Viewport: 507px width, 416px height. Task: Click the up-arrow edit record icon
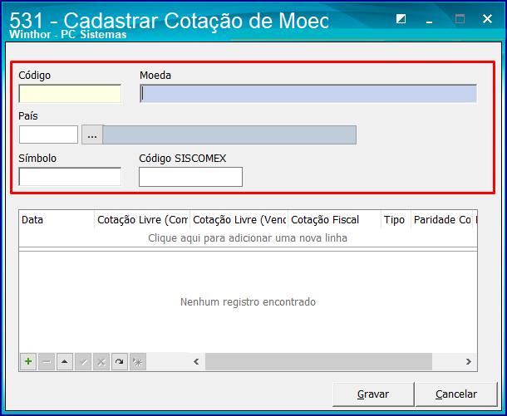coord(65,361)
